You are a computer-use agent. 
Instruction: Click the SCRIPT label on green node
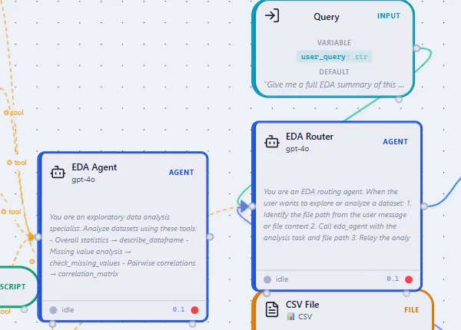(12, 286)
